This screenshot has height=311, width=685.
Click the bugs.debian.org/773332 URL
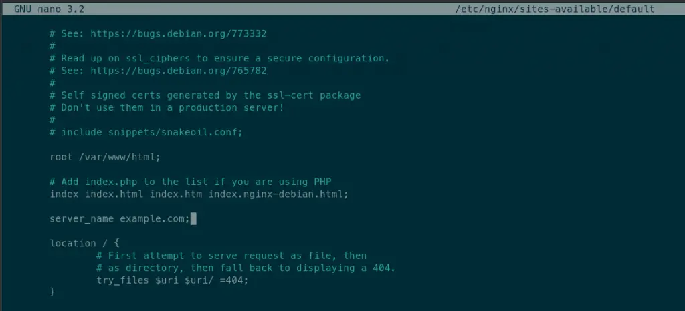pos(178,33)
